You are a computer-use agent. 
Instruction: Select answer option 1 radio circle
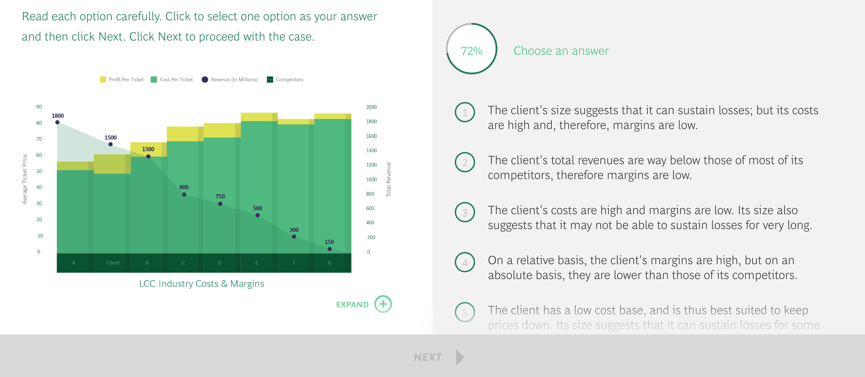tap(465, 112)
